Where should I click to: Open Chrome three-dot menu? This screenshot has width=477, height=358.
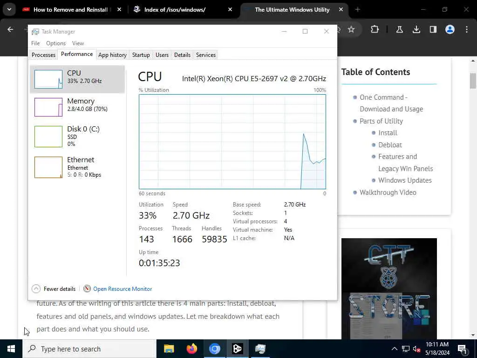tap(467, 29)
